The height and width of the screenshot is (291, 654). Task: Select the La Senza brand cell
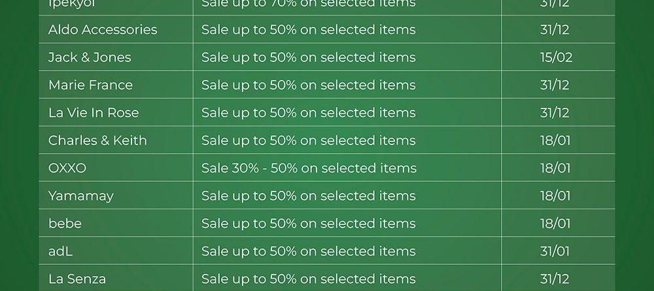77,279
